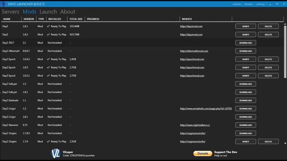Open the armaholic.com link for Lingor
The height and width of the screenshot is (161, 287).
pos(206,109)
